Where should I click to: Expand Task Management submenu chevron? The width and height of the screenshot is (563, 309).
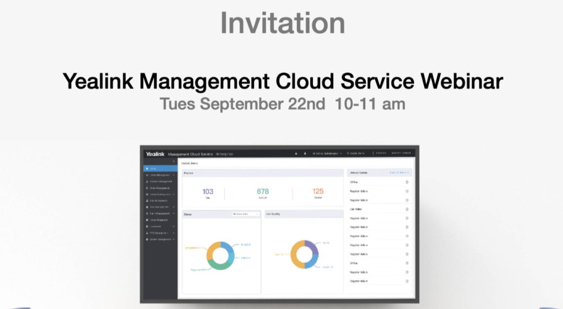click(x=174, y=207)
